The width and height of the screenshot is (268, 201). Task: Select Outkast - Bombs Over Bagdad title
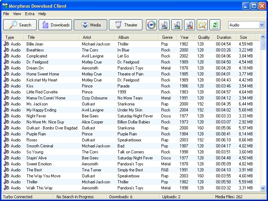(x=52, y=128)
